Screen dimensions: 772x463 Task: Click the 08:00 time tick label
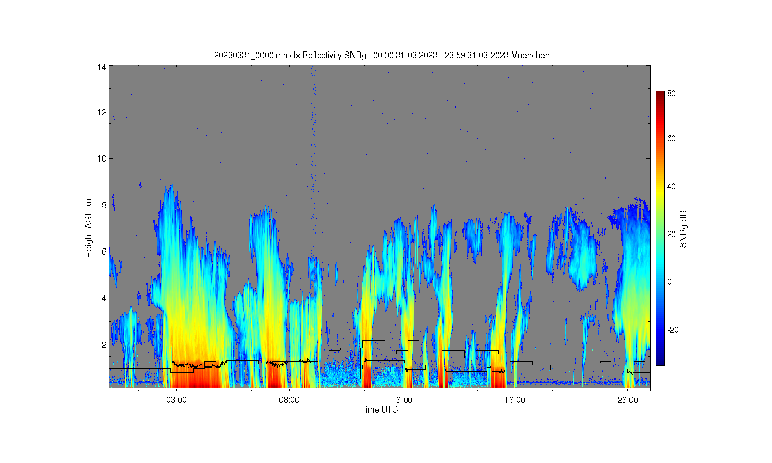pos(289,400)
